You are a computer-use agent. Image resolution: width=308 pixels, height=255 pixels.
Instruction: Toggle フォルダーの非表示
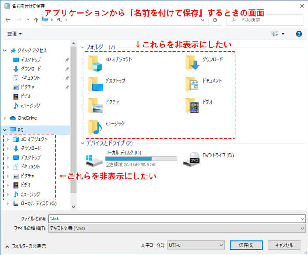(26, 246)
